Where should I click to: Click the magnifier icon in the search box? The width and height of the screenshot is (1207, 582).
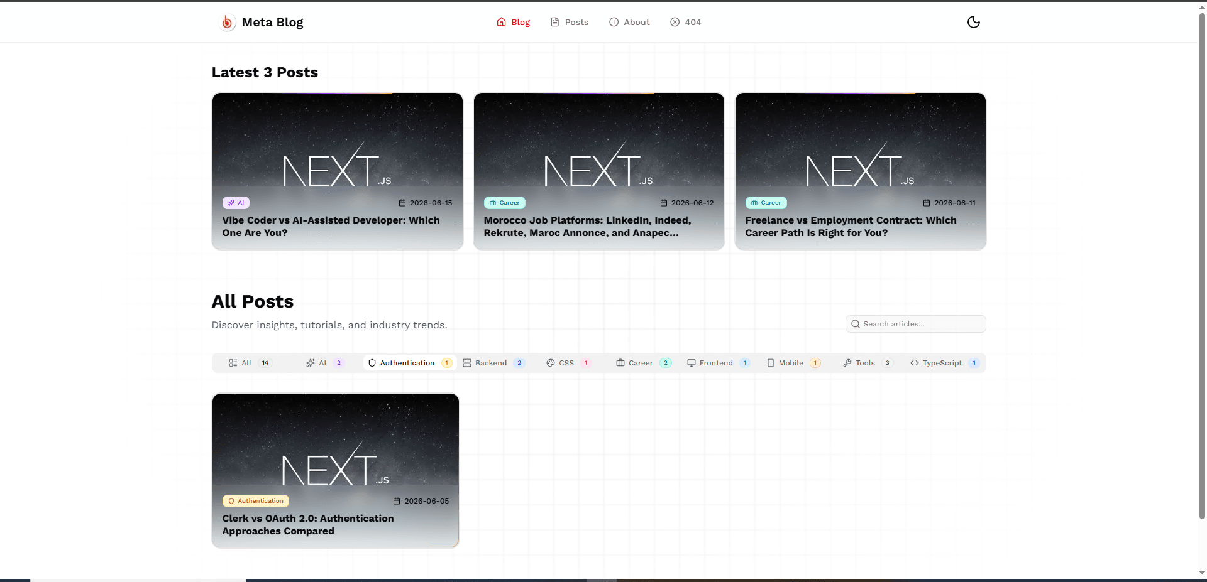(855, 324)
